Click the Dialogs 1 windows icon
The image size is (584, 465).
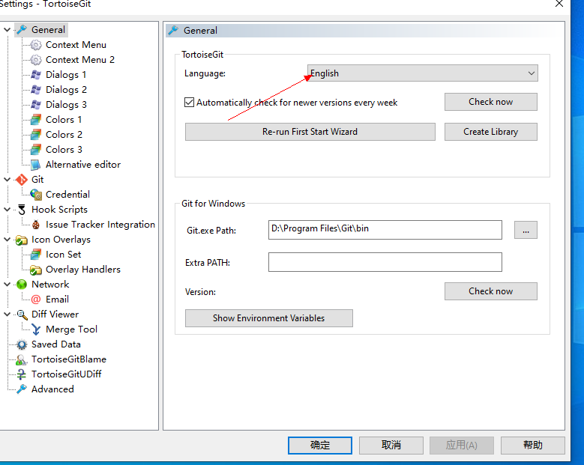[x=36, y=75]
